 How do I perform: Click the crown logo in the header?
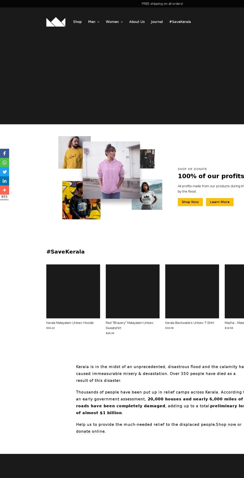point(56,22)
